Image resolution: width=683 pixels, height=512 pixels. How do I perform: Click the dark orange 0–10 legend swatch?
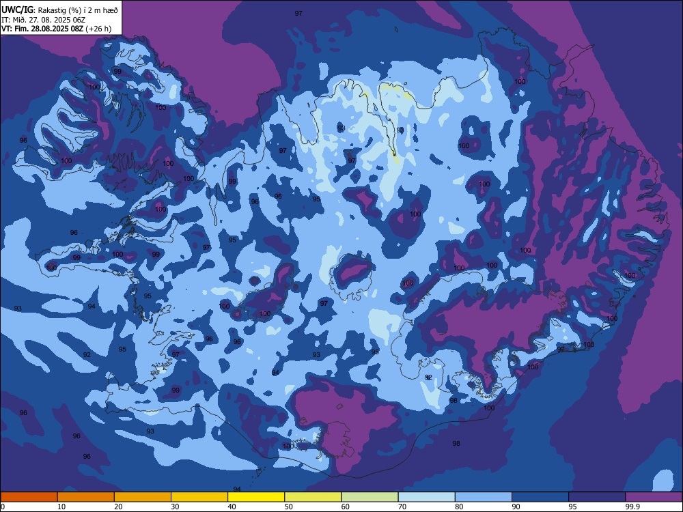pos(29,497)
